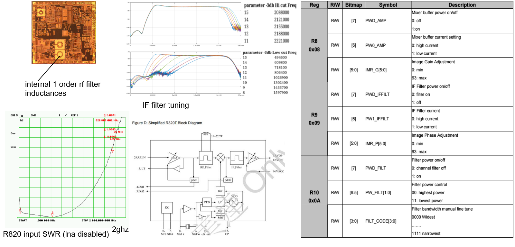Click the Bitmap column header
The height and width of the screenshot is (247, 515).
[353, 5]
